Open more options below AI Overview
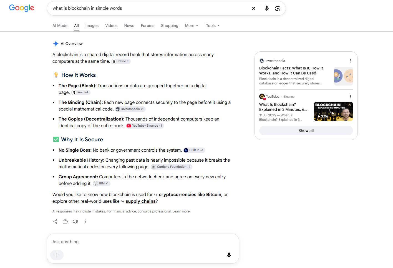393x268 pixels. pyautogui.click(x=85, y=221)
